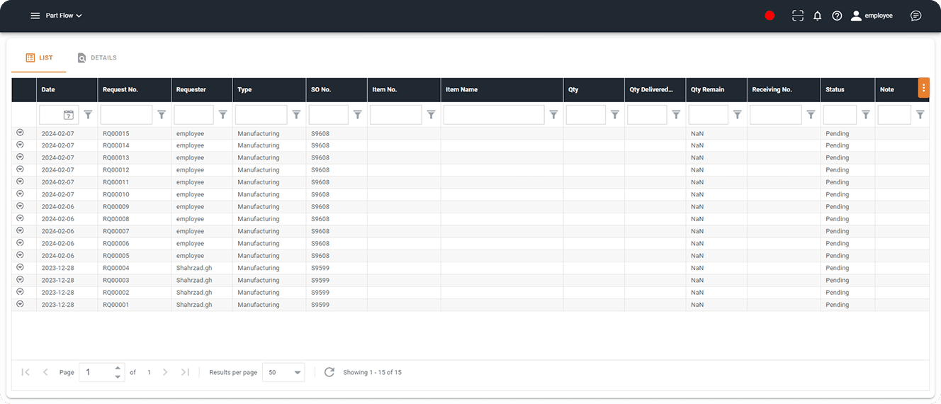Screen dimensions: 941x404
Task: Open the notifications bell
Action: coord(817,16)
